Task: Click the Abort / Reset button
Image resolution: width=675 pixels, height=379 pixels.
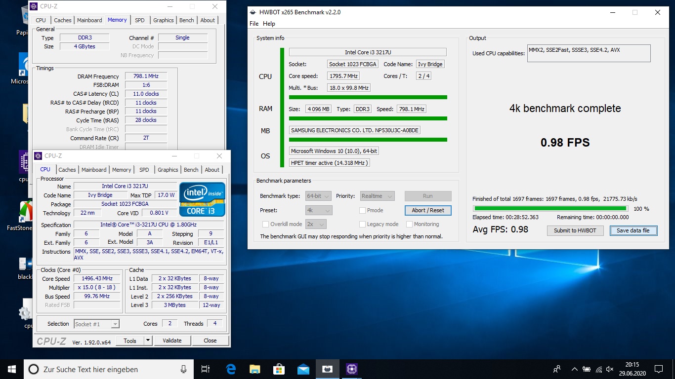Action: click(x=428, y=210)
